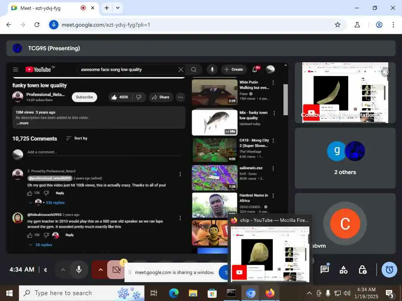Image resolution: width=402 pixels, height=301 pixels.
Task: Open pinned comment three-dot menu
Action: tap(180, 174)
